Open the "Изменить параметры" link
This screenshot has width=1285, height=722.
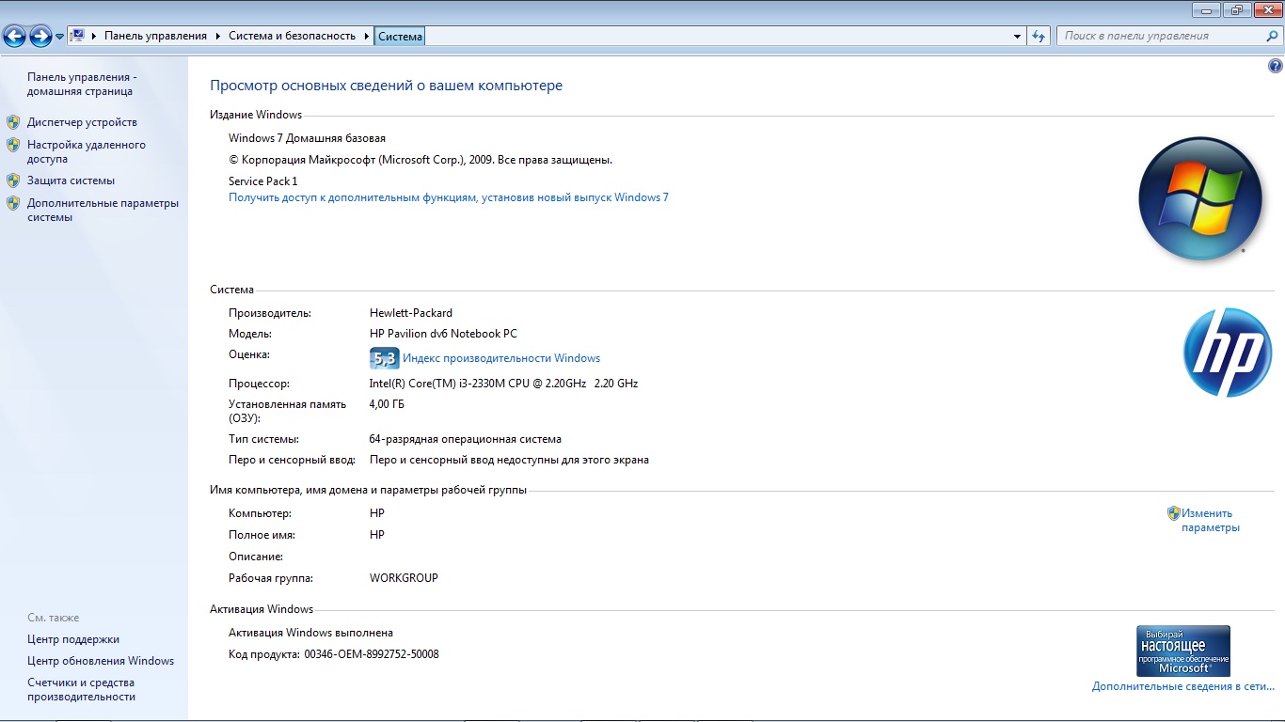pos(1211,521)
